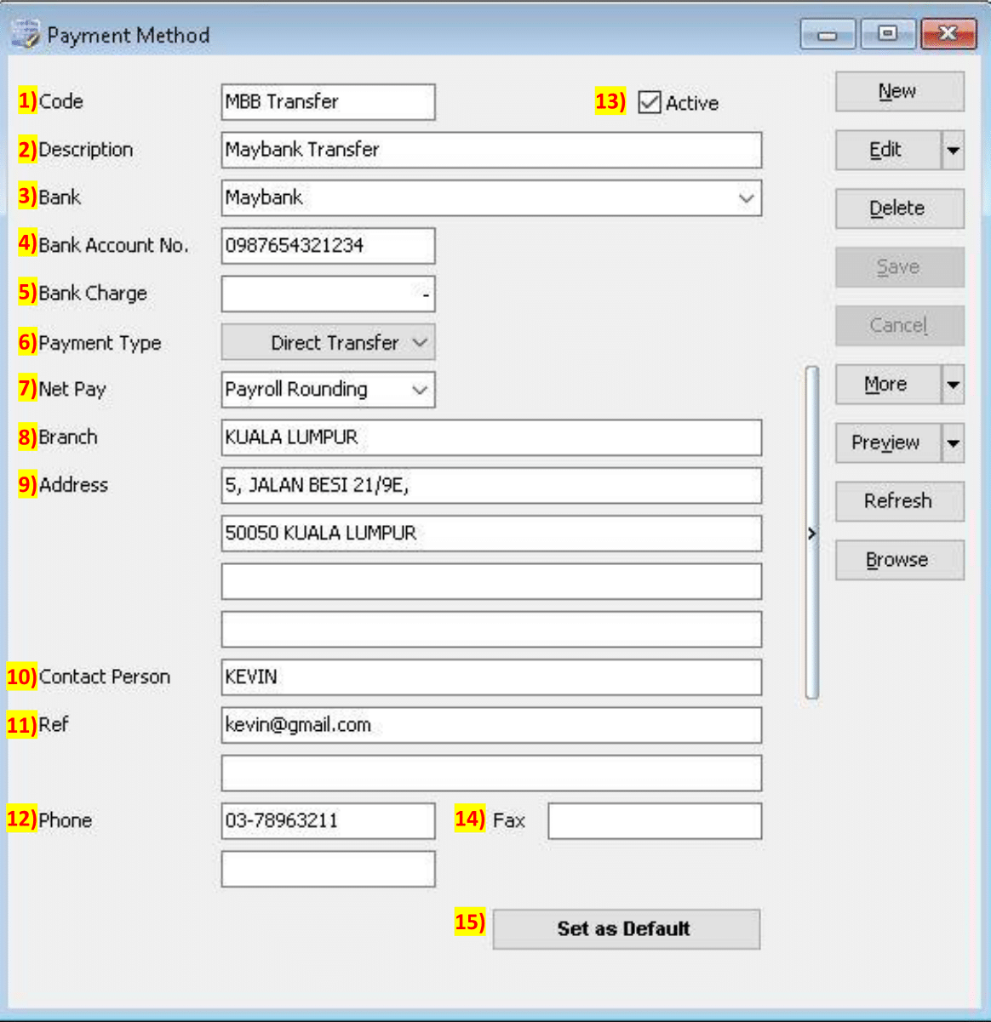The width and height of the screenshot is (991, 1022).
Task: Open the Net Pay dropdown
Action: (419, 390)
